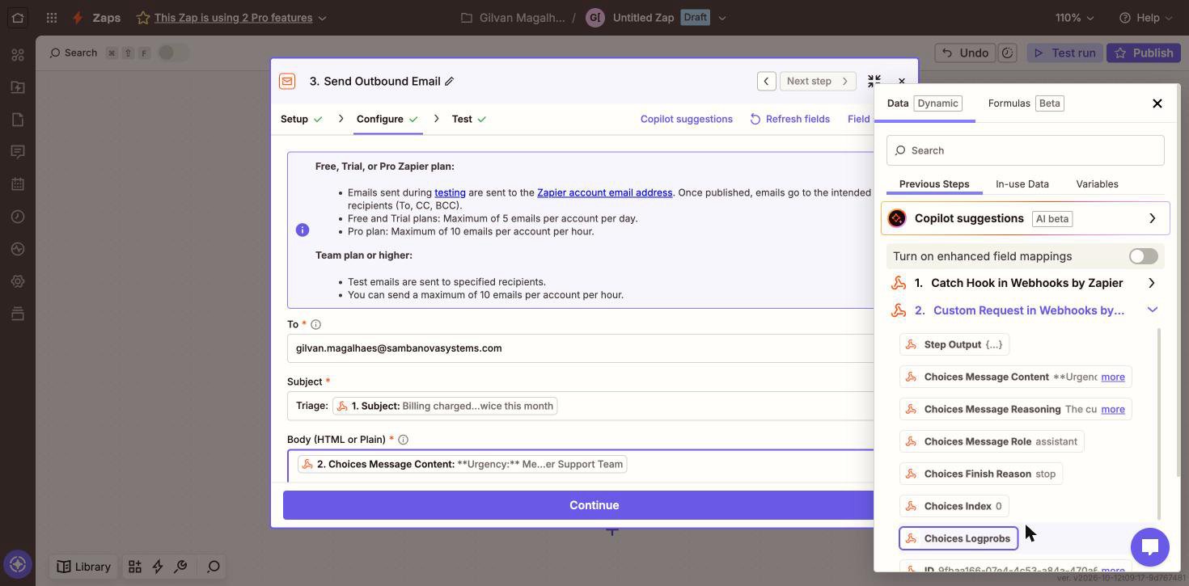Open the comments icon in left sidebar

click(18, 152)
